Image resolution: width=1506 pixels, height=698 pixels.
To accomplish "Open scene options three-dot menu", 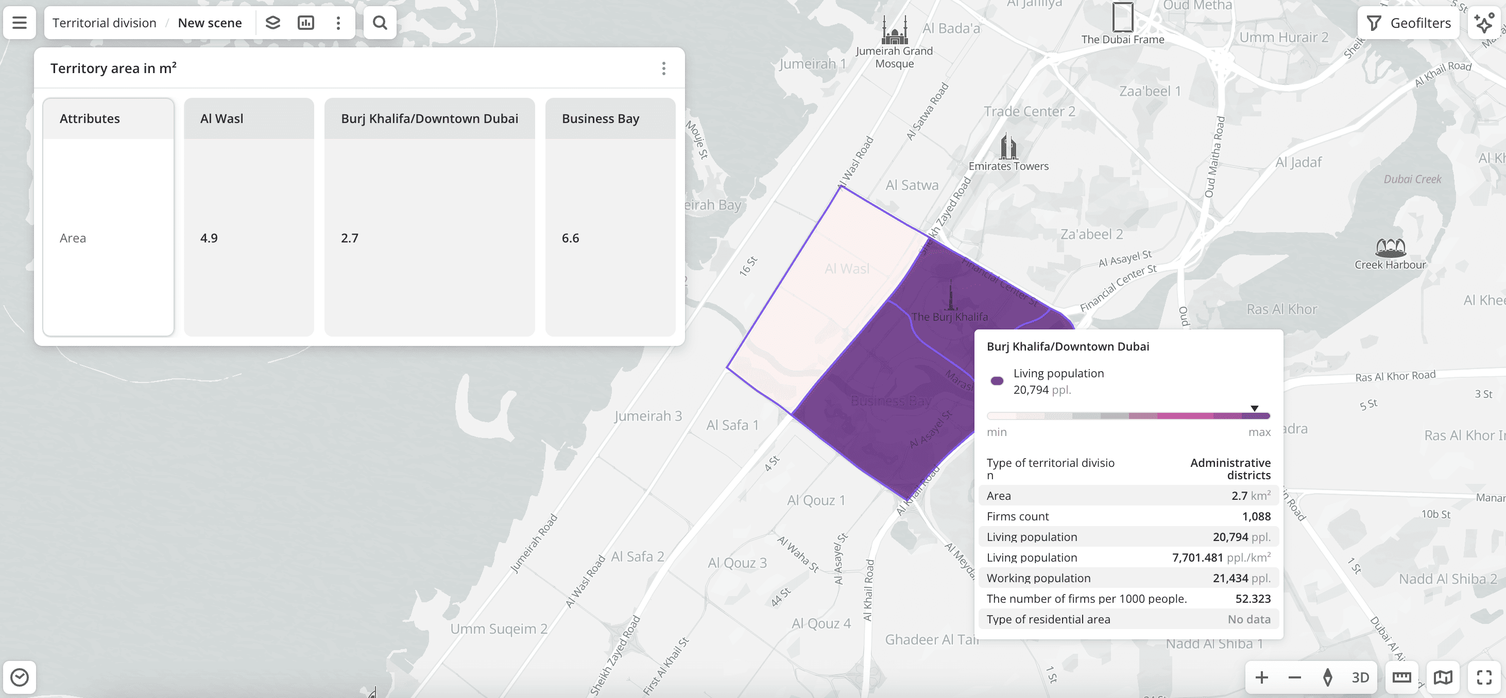I will tap(338, 23).
